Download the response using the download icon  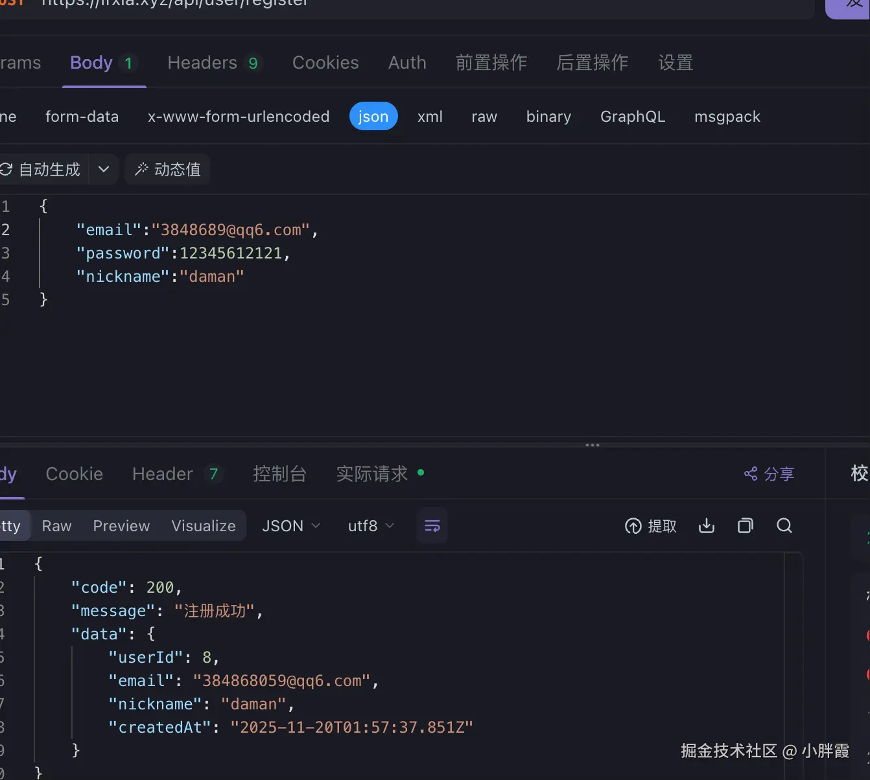tap(707, 526)
